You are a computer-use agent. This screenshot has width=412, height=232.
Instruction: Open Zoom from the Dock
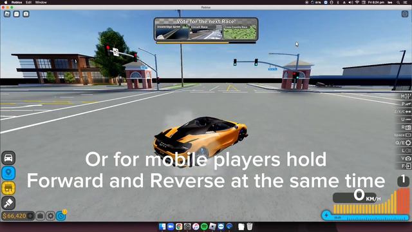click(x=171, y=226)
